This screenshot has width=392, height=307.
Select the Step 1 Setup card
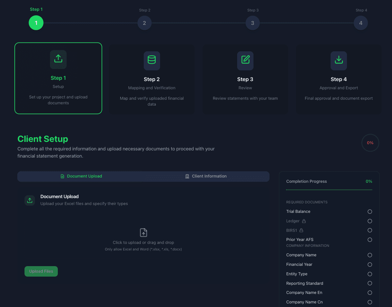58,78
